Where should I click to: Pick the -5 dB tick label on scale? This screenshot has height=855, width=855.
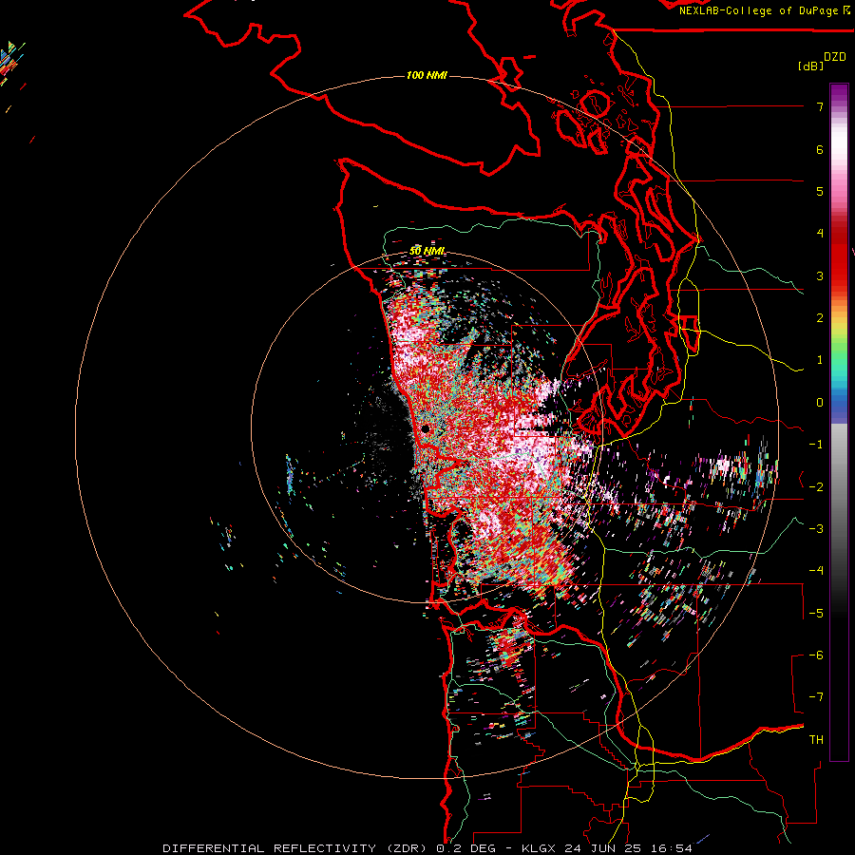click(816, 614)
